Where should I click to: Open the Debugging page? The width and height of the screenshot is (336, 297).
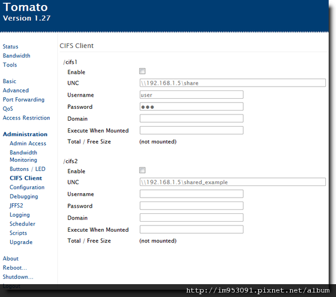pyautogui.click(x=24, y=197)
